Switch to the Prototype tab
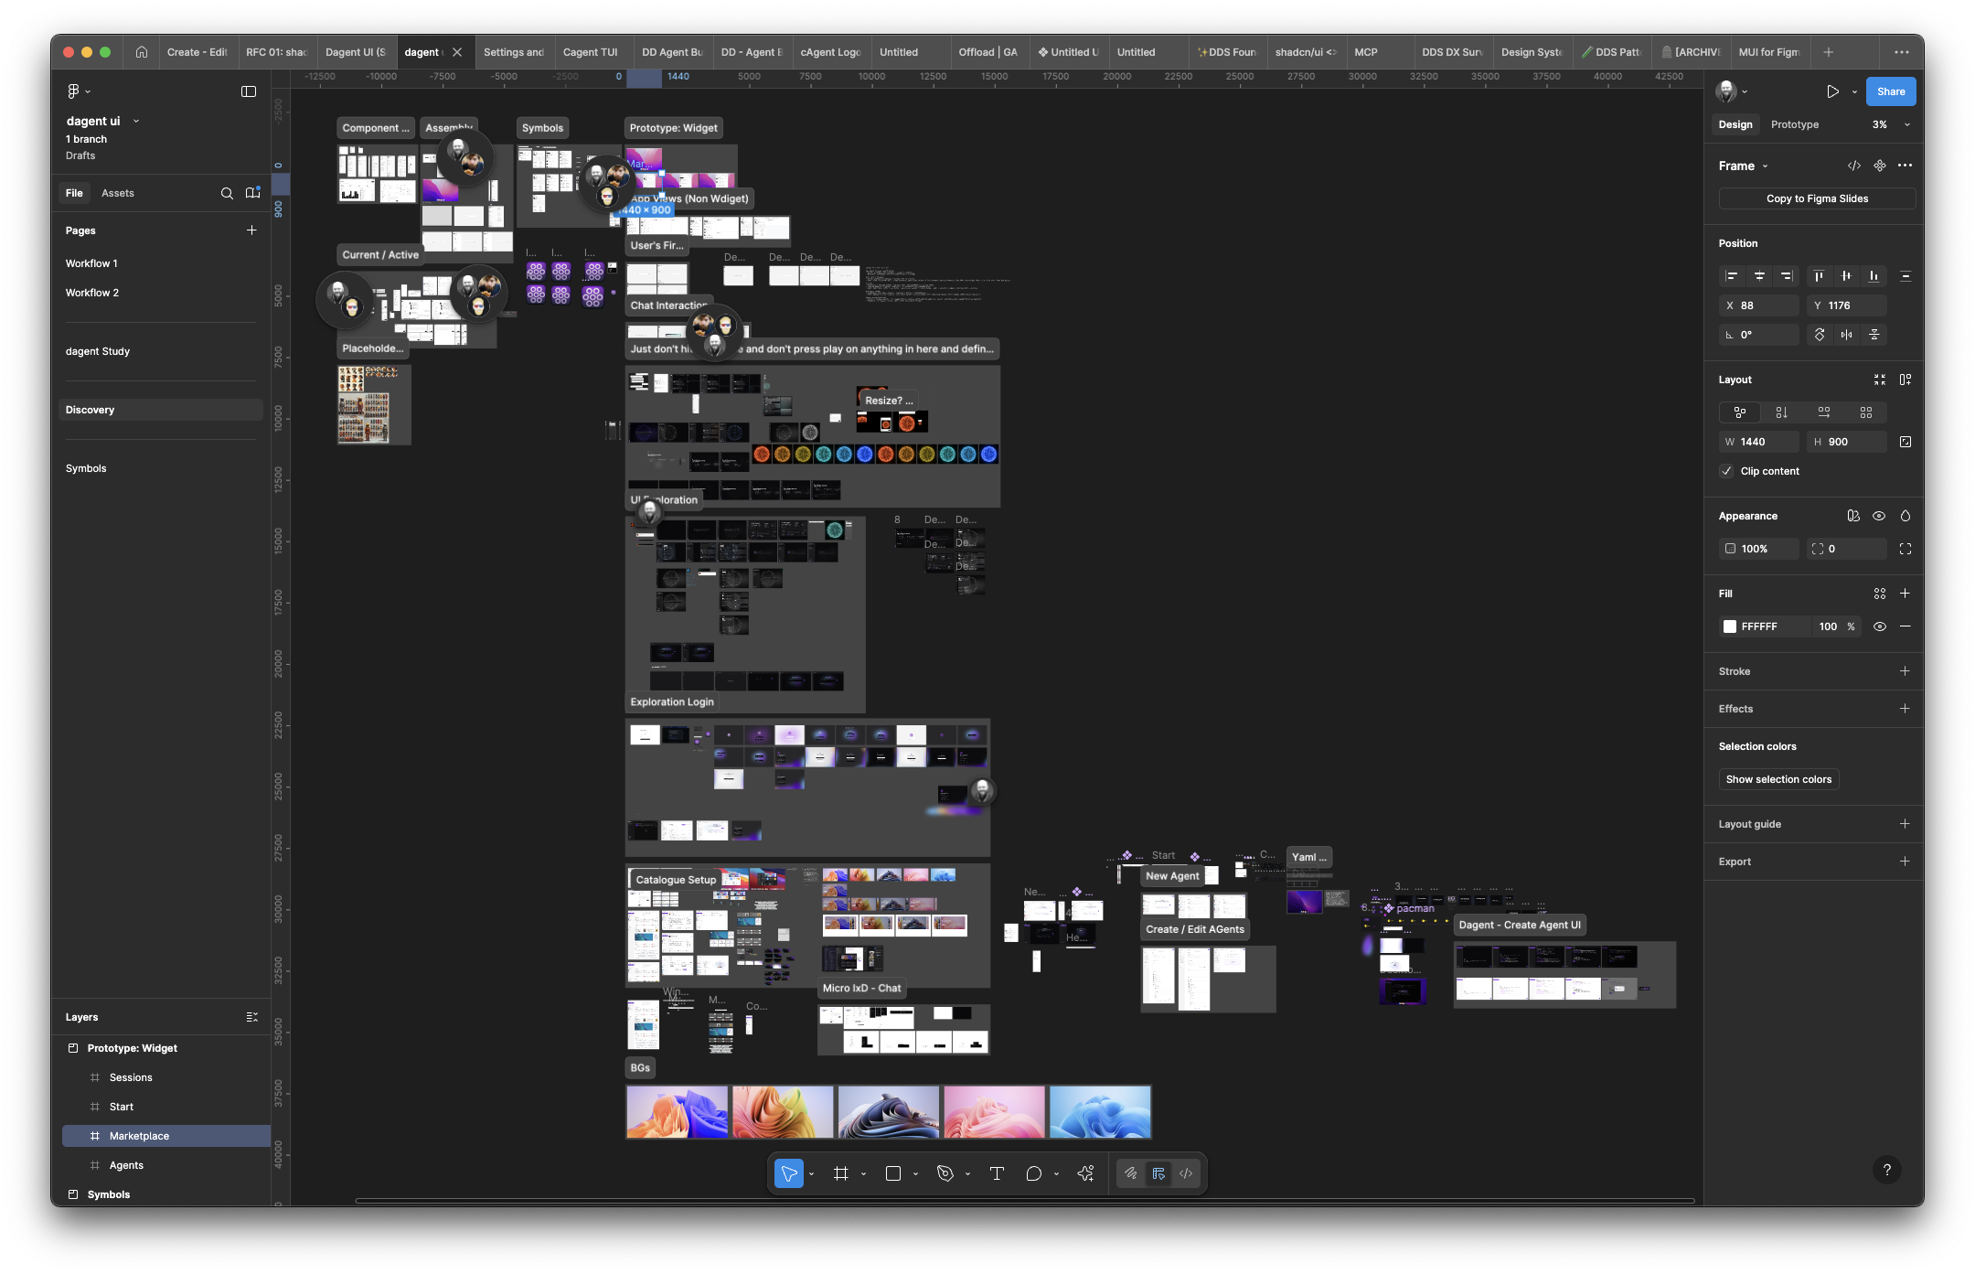Screen dimensions: 1975x1274 click(1794, 124)
